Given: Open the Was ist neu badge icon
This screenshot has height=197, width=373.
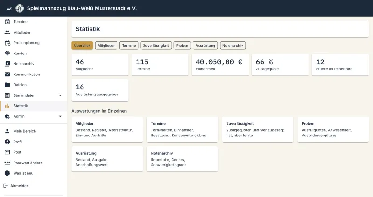Looking at the screenshot, I should pos(7,173).
